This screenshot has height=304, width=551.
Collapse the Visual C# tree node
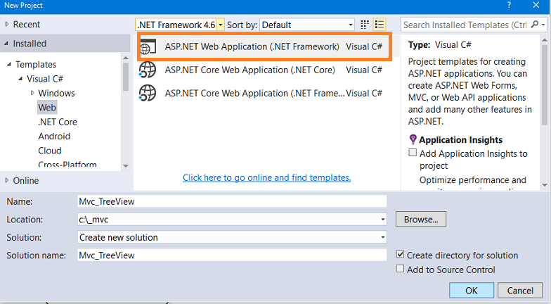tap(20, 79)
